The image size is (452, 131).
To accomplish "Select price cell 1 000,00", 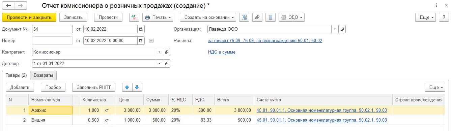I will [130, 120].
